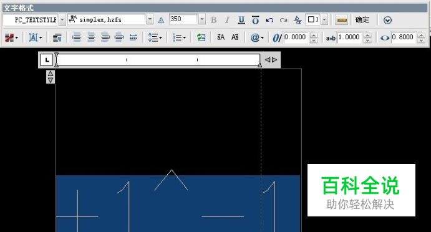Click the 文字格式 toolbar title bar
The image size is (431, 232).
tap(215, 7)
